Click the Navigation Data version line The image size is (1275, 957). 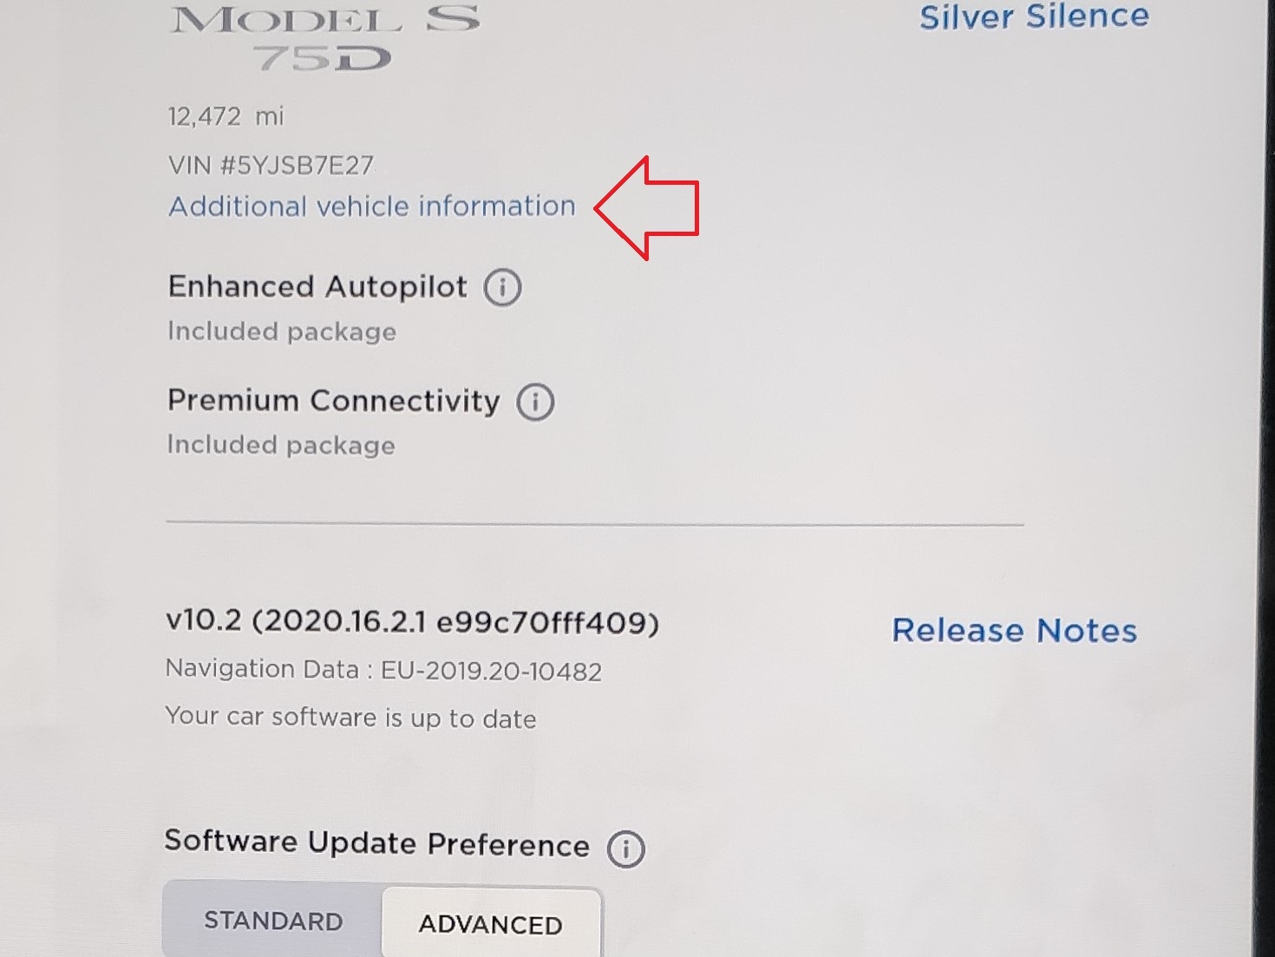(x=383, y=670)
